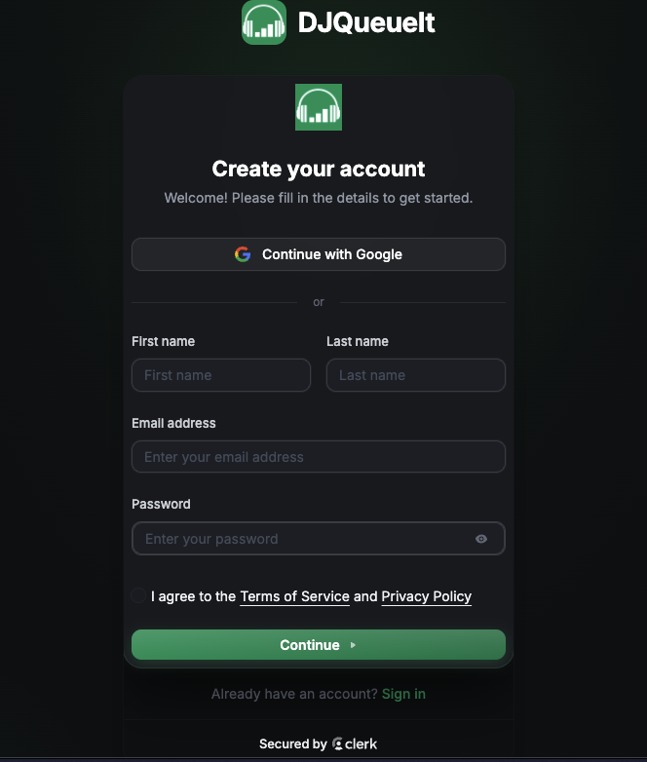Click the DJQueueIt headphones logo in header
Viewport: 647px width, 762px height.
pyautogui.click(x=264, y=22)
